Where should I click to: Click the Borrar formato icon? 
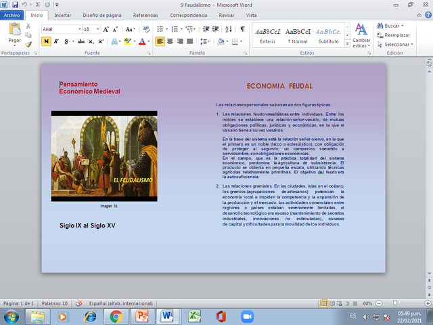146,29
